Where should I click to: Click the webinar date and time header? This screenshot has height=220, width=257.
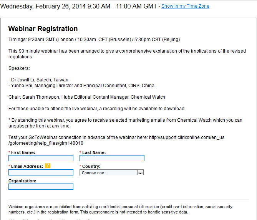80,6
